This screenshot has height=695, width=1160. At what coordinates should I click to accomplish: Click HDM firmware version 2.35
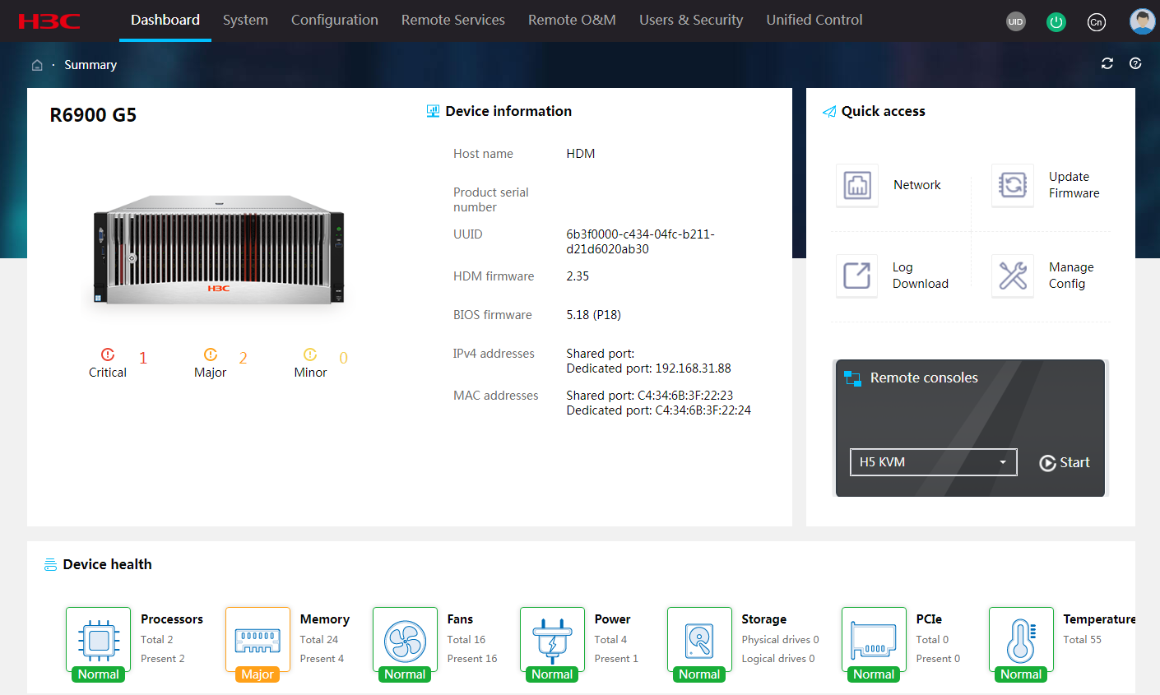tap(578, 276)
